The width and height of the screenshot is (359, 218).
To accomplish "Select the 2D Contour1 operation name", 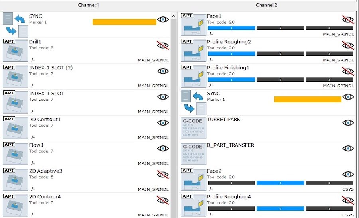I will (45, 120).
